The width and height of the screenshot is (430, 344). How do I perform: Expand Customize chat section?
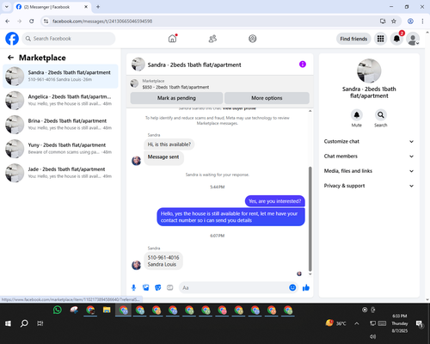point(369,141)
